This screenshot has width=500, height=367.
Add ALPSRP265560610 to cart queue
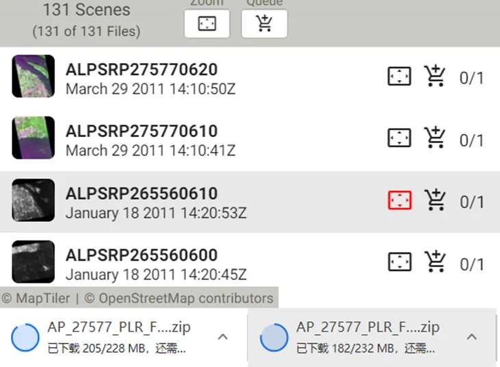(x=435, y=201)
